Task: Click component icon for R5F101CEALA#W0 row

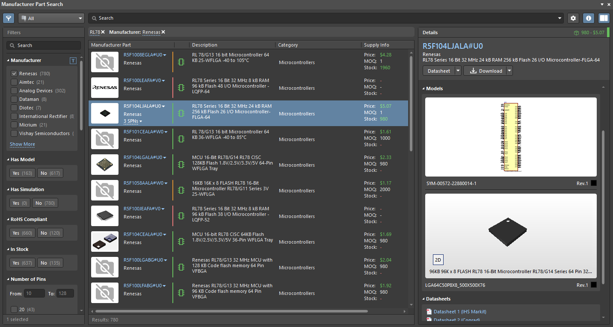Action: click(181, 139)
